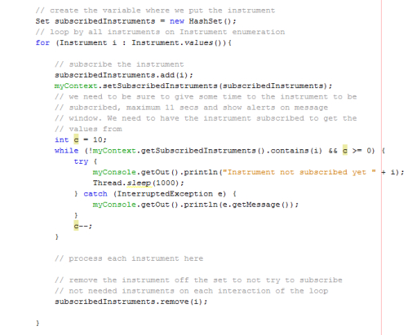This screenshot has height=335, width=408.
Task: Click the 'int' type keyword
Action: click(x=61, y=139)
